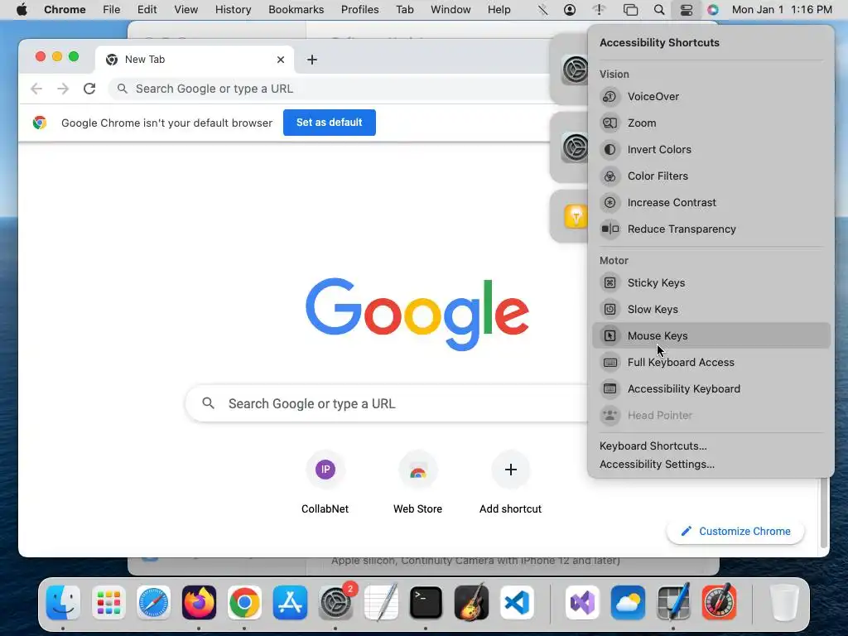
Task: Click the Google search box on page
Action: click(x=387, y=403)
